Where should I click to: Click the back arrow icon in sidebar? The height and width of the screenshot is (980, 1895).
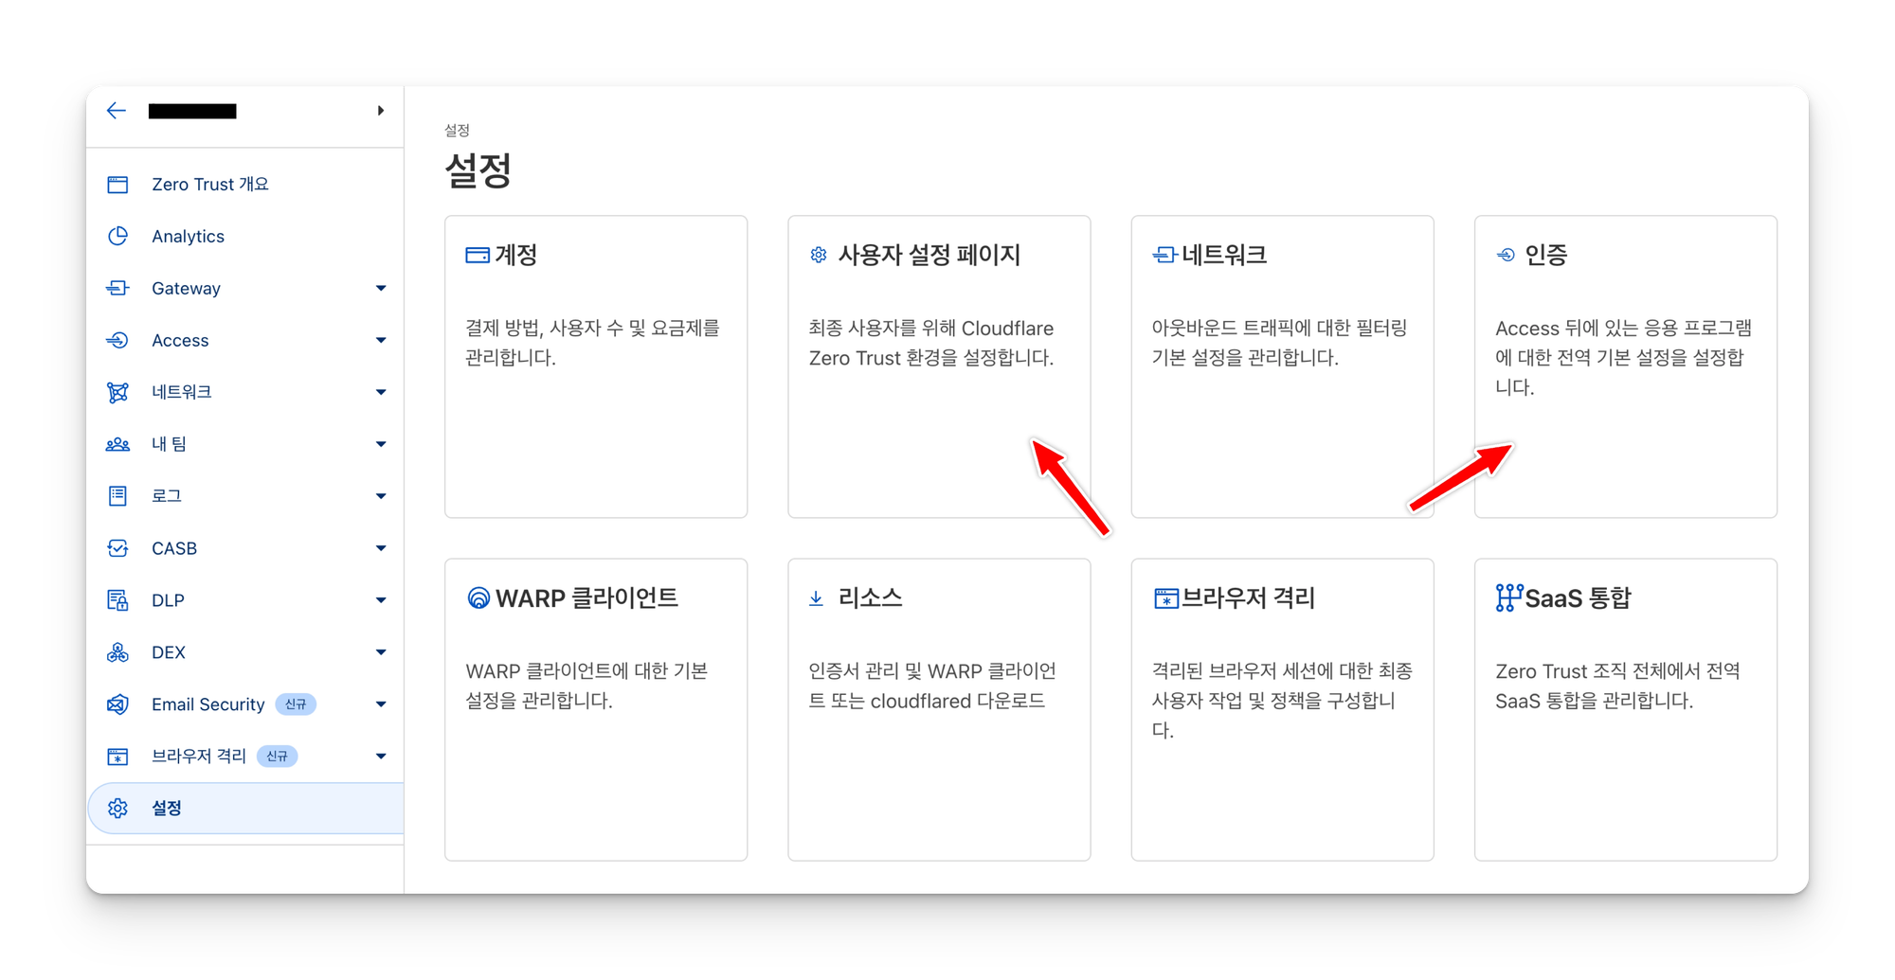pos(117,111)
